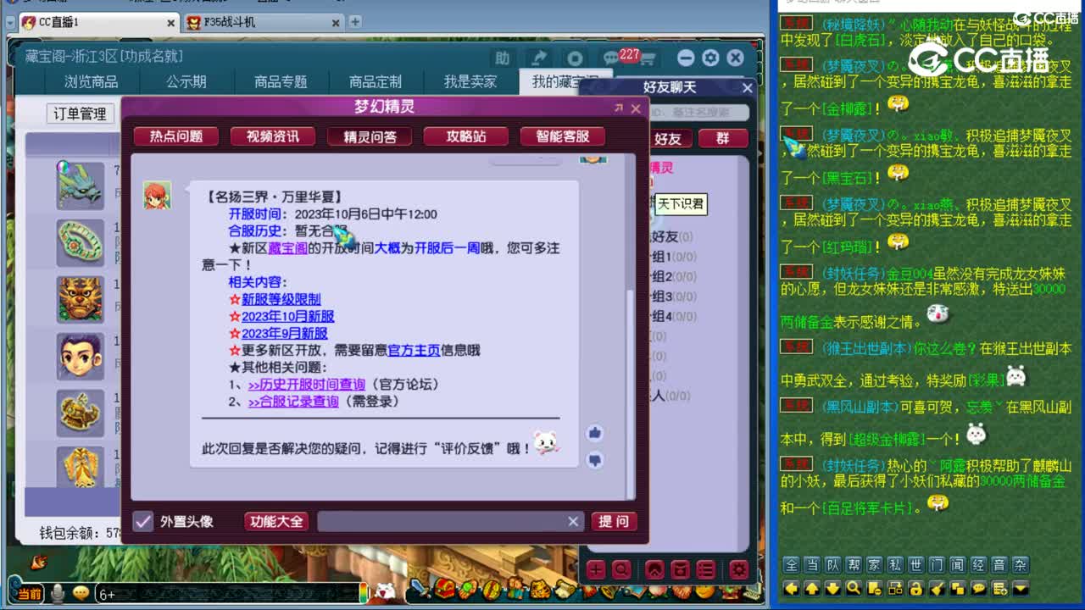Switch to 商品专题 tab in 藏宝阁

[x=281, y=82]
